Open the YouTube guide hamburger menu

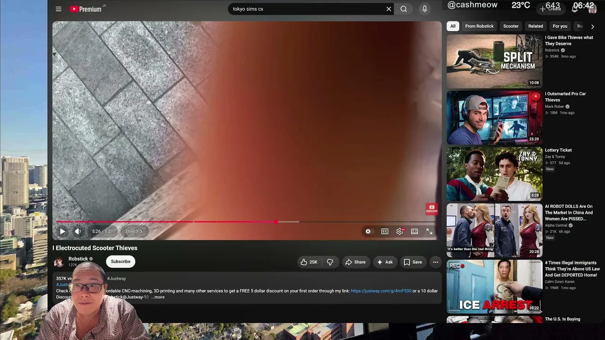point(59,9)
